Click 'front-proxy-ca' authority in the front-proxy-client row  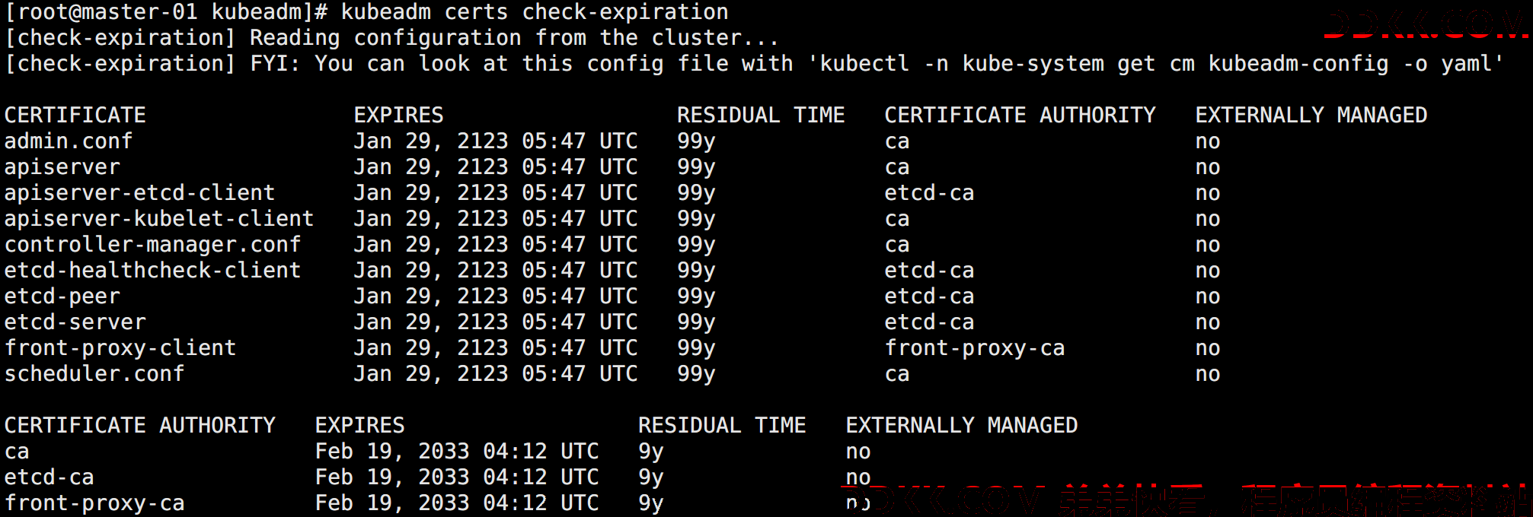pos(975,348)
